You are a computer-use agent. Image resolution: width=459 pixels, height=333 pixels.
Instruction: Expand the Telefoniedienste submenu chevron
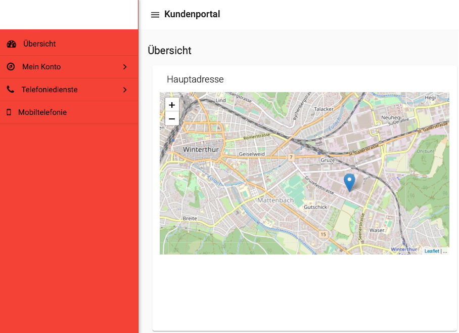(x=125, y=90)
